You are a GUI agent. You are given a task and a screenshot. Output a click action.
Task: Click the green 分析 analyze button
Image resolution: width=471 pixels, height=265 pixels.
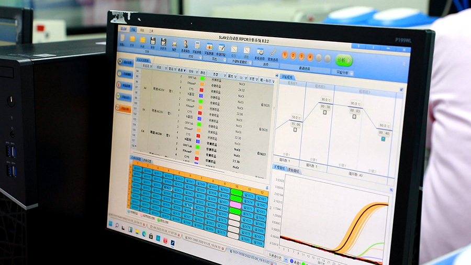pyautogui.click(x=343, y=60)
